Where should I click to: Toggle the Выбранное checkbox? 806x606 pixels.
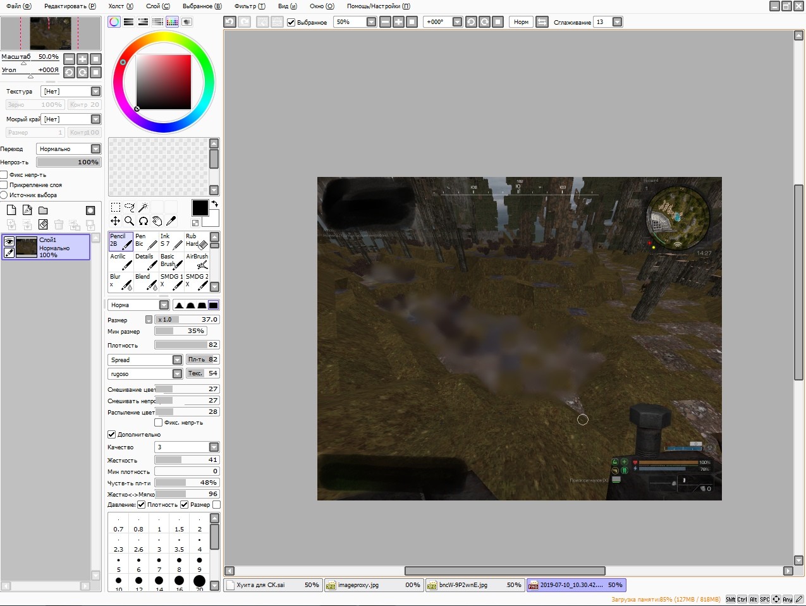pyautogui.click(x=291, y=22)
